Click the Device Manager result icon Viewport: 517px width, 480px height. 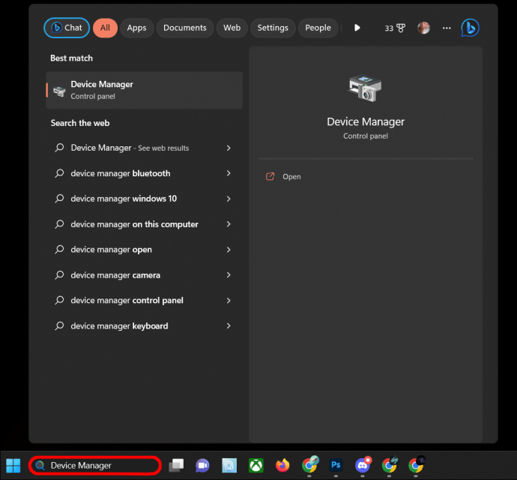pos(59,91)
